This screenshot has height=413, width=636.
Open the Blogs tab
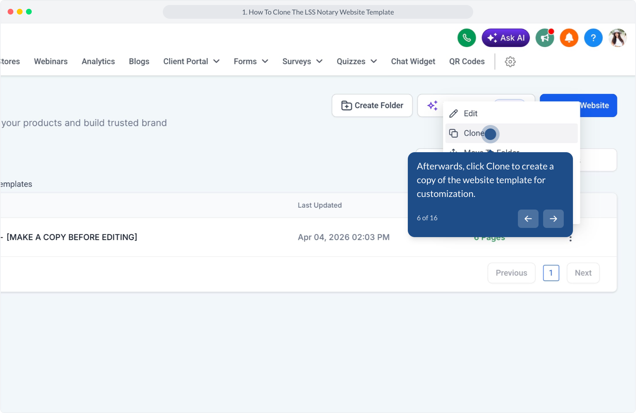pos(139,62)
